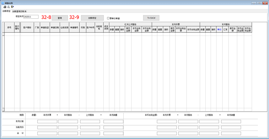Viewport: 269px width, 139px height.
Task: Click the 客户简称 column header
Action: tap(27, 28)
